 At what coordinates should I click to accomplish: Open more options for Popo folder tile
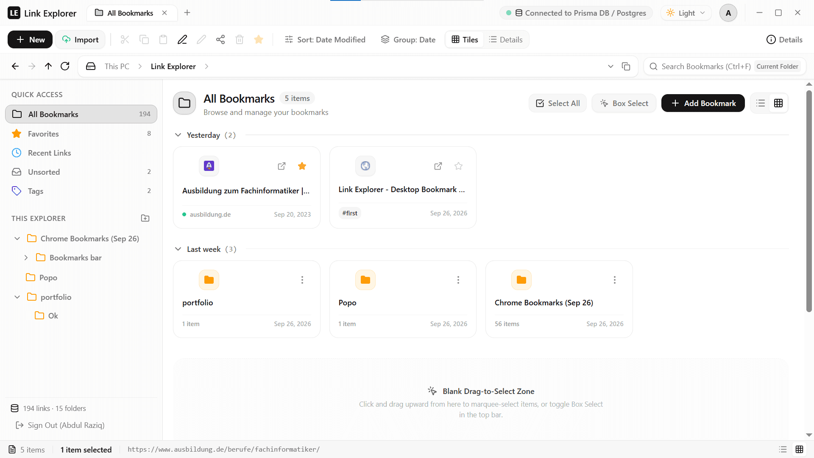[x=458, y=280]
